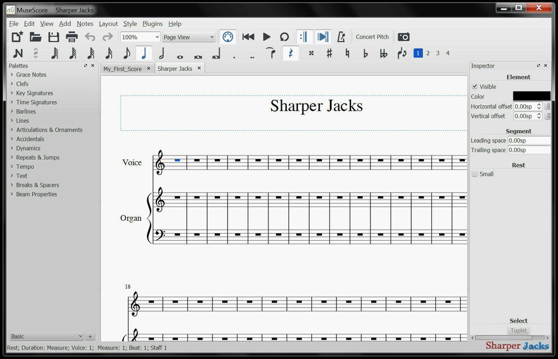
Task: Open the zoom level dropdown showing 100%
Action: [x=139, y=36]
